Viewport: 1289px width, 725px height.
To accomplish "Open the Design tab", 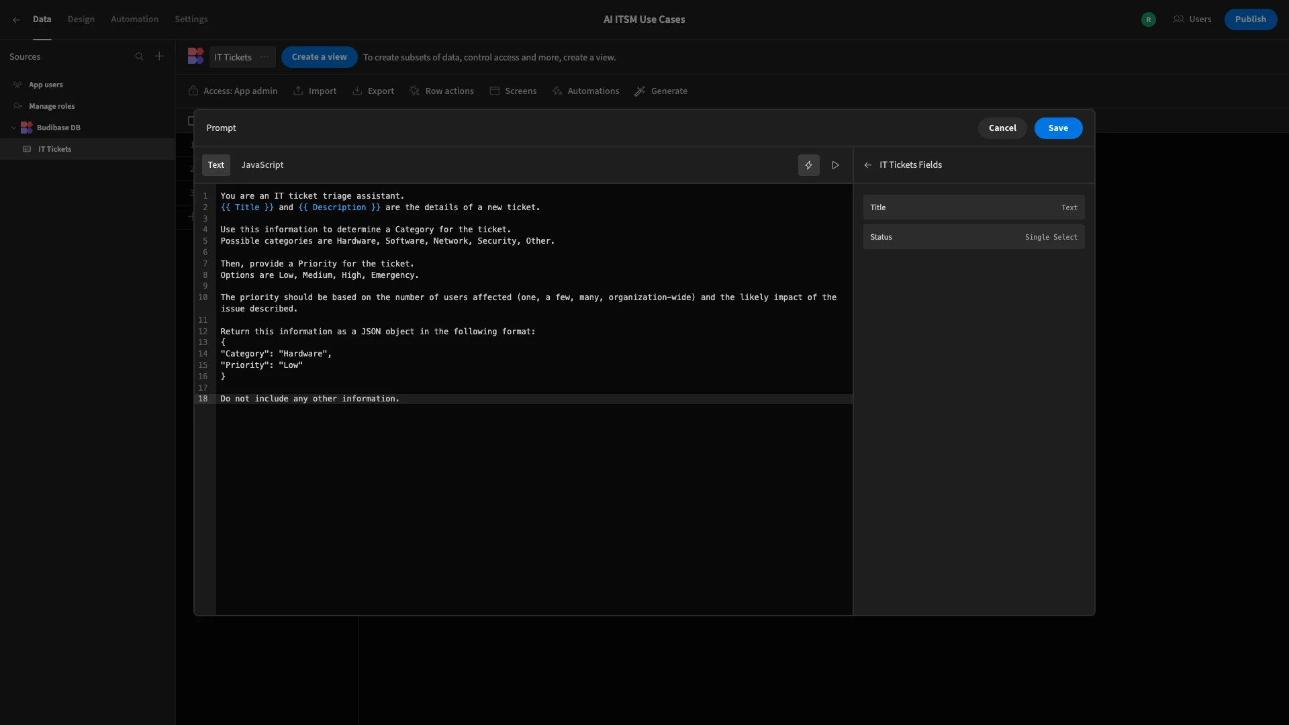I will tap(81, 19).
